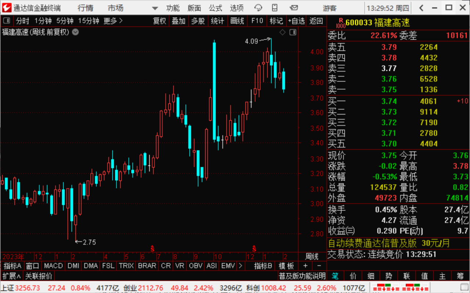Select the 筹 chip distribution tab

pyautogui.click(x=460, y=276)
